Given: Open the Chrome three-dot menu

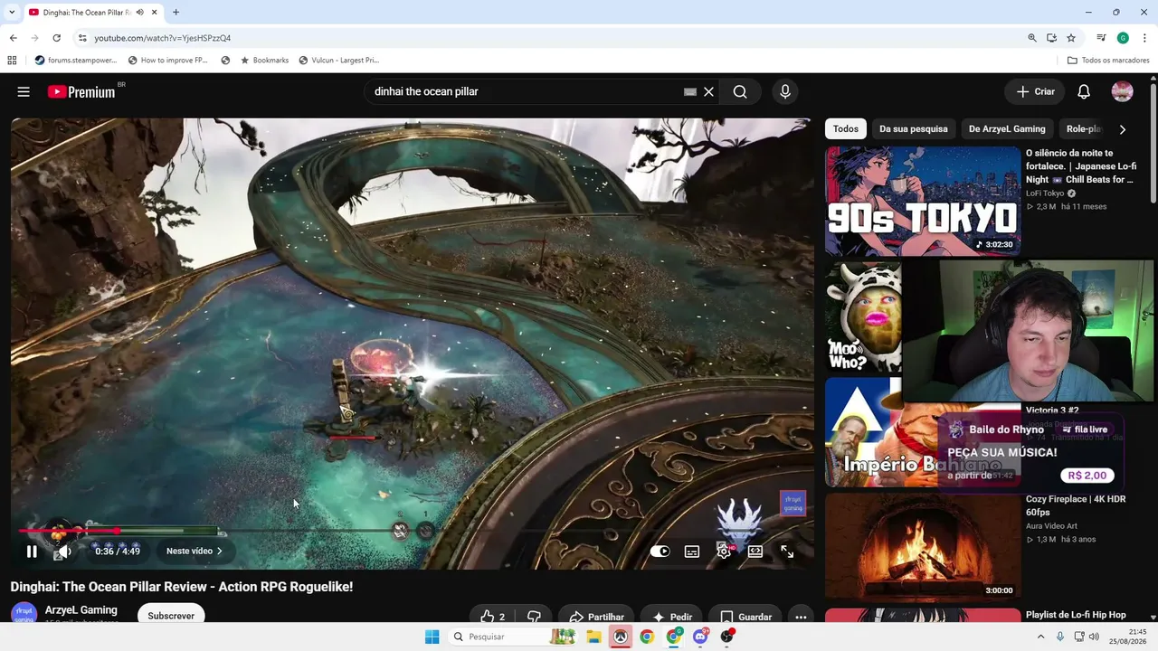Looking at the screenshot, I should 1144,38.
